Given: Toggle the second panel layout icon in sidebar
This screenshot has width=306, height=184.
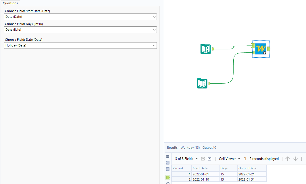Looking at the screenshot, I should 168,169.
